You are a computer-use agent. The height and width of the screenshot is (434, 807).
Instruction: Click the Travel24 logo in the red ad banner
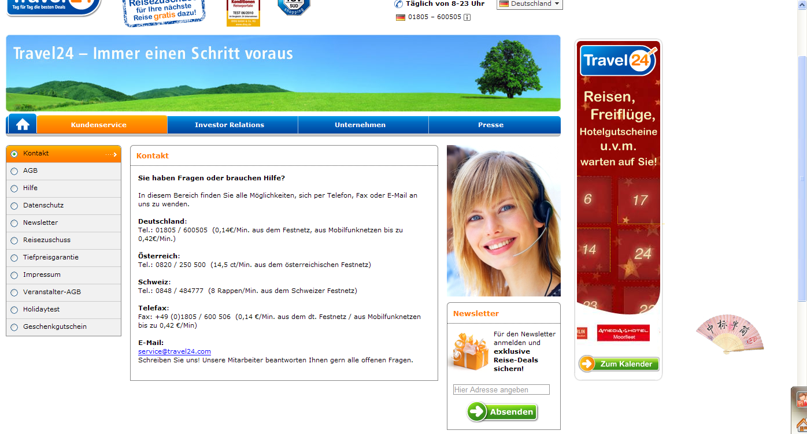point(619,60)
